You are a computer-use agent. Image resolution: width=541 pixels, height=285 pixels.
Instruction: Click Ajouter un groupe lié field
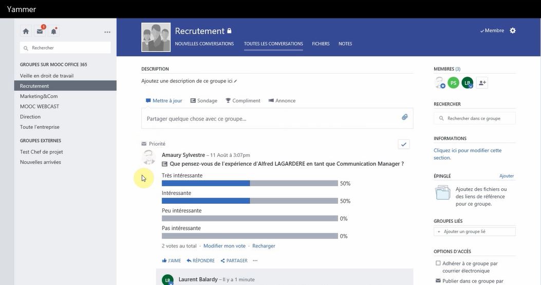click(474, 231)
